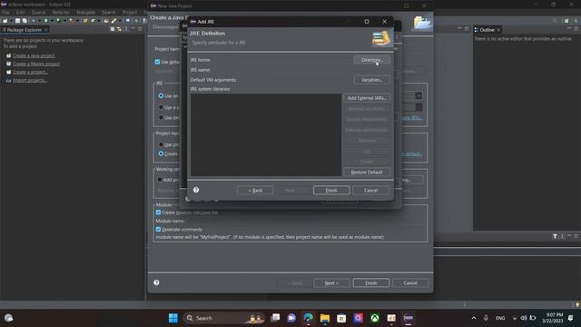Image resolution: width=581 pixels, height=327 pixels.
Task: Select 'Use a project specific JRE' radio
Action: pyautogui.click(x=161, y=107)
